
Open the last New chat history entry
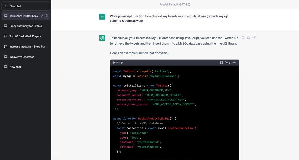[x=26, y=67]
